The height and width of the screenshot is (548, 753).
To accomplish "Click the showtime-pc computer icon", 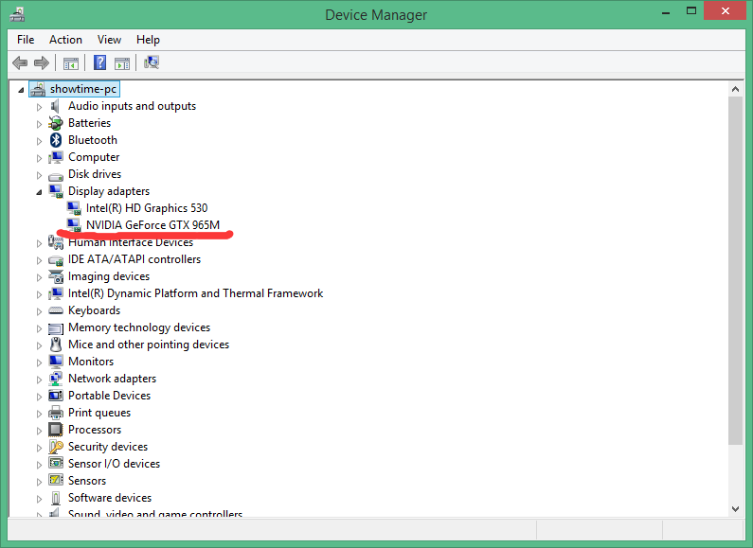I will [x=38, y=89].
